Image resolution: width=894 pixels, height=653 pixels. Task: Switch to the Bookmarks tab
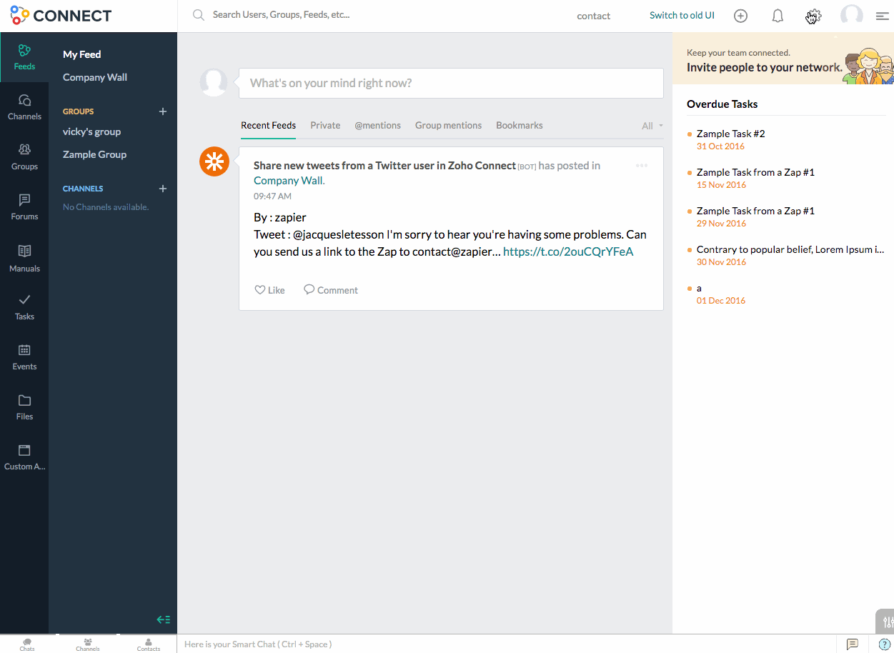pyautogui.click(x=520, y=126)
